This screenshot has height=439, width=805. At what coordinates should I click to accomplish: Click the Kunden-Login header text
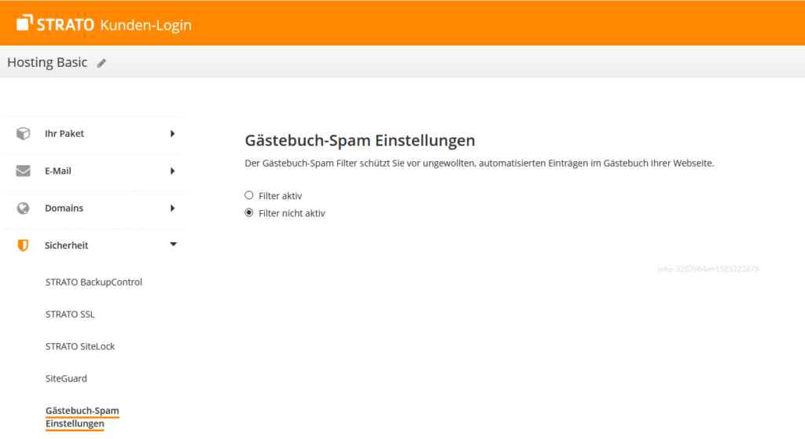145,24
